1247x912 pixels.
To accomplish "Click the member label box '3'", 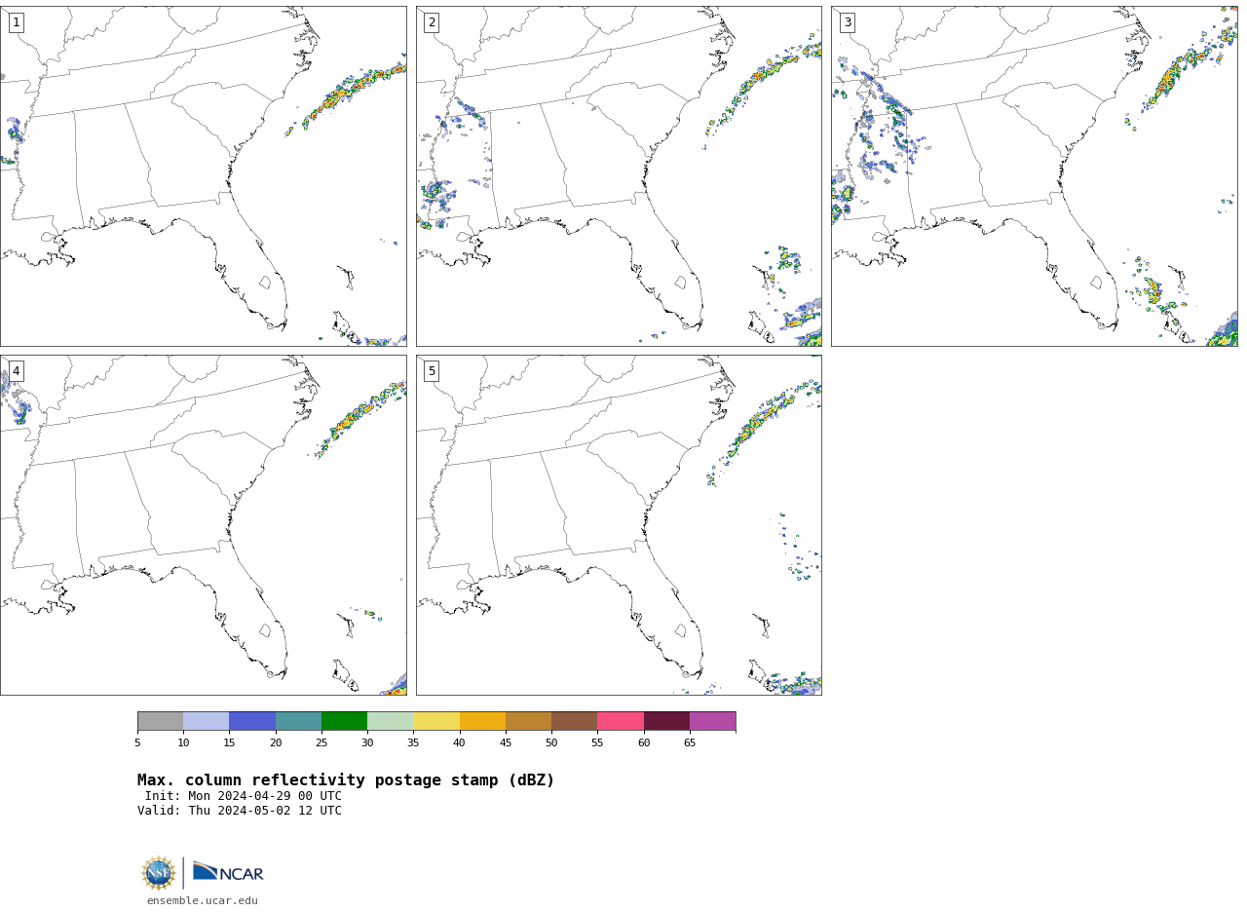I will click(x=848, y=22).
